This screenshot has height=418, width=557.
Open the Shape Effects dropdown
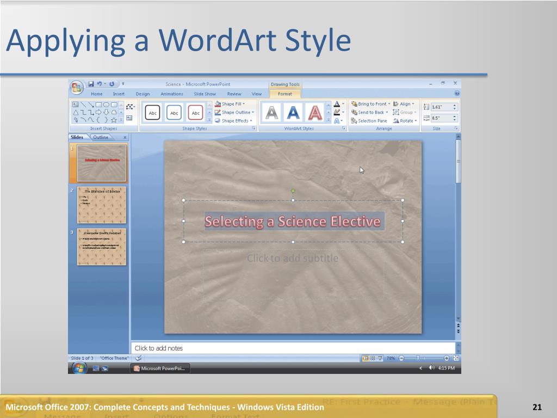pyautogui.click(x=234, y=121)
